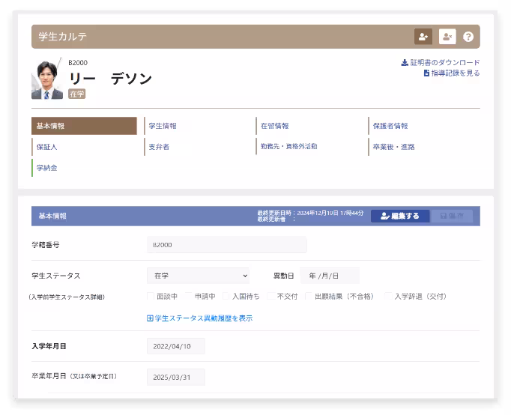Check the 出願結果（不合格） checkbox
Screen dimensions: 511x415
309,297
